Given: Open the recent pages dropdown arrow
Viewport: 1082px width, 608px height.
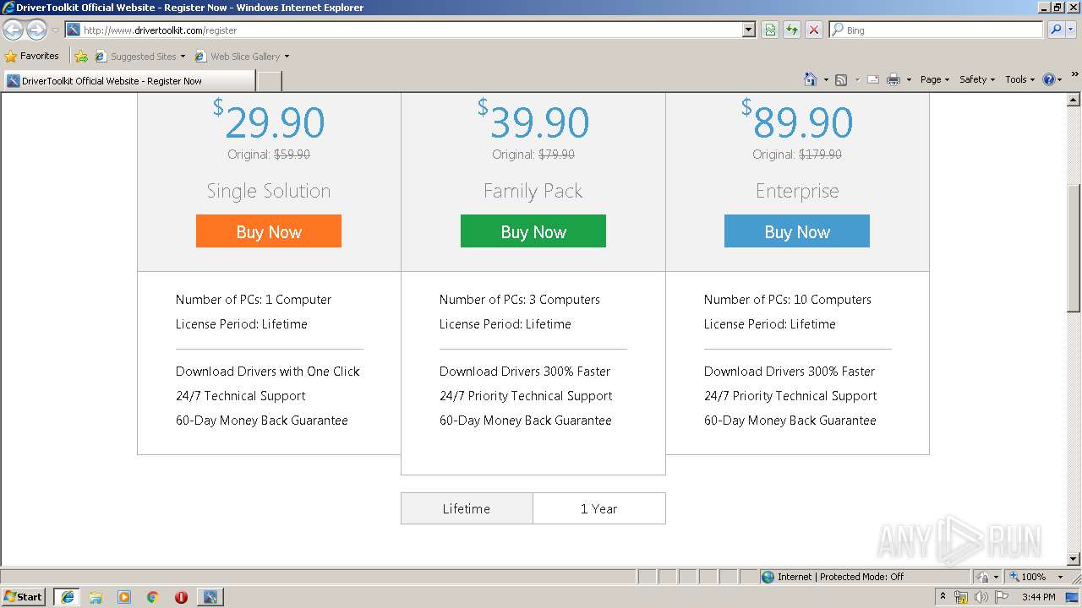Looking at the screenshot, I should point(55,30).
